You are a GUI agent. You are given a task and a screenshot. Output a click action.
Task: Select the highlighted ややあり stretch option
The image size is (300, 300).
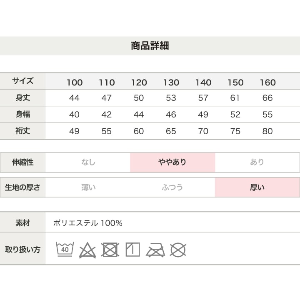click(172, 162)
